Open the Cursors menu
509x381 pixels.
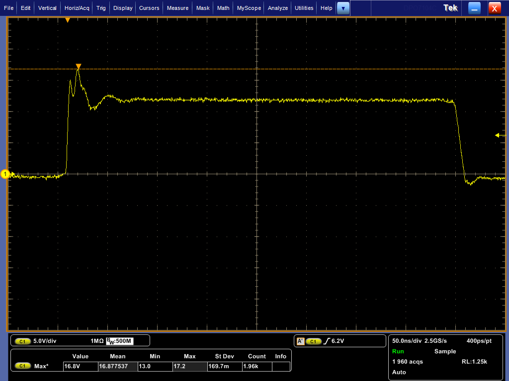pyautogui.click(x=149, y=8)
